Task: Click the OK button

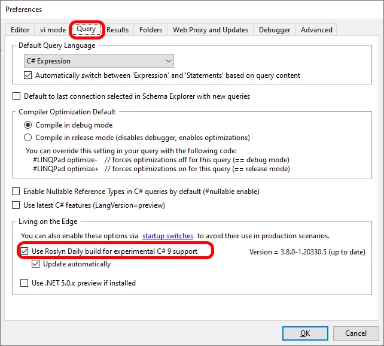Action: [305, 333]
